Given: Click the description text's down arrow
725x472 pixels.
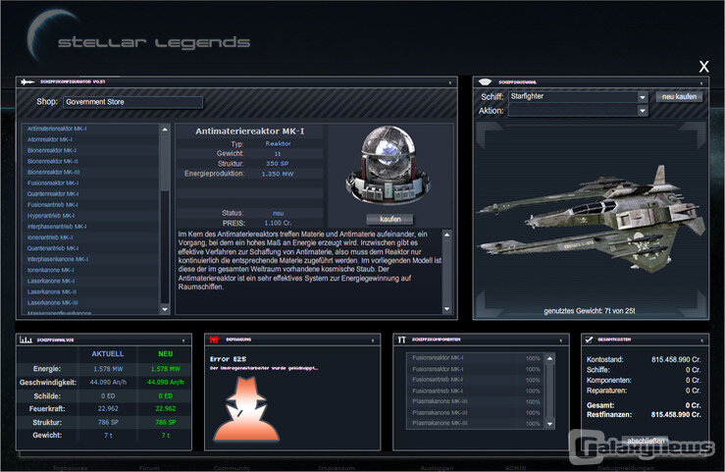Looking at the screenshot, I should tap(446, 308).
